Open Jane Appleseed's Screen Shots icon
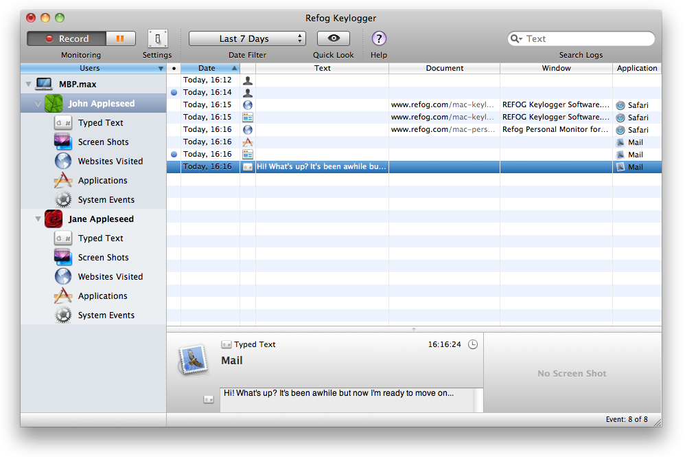Screen dimensions: 685x457 pyautogui.click(x=63, y=257)
